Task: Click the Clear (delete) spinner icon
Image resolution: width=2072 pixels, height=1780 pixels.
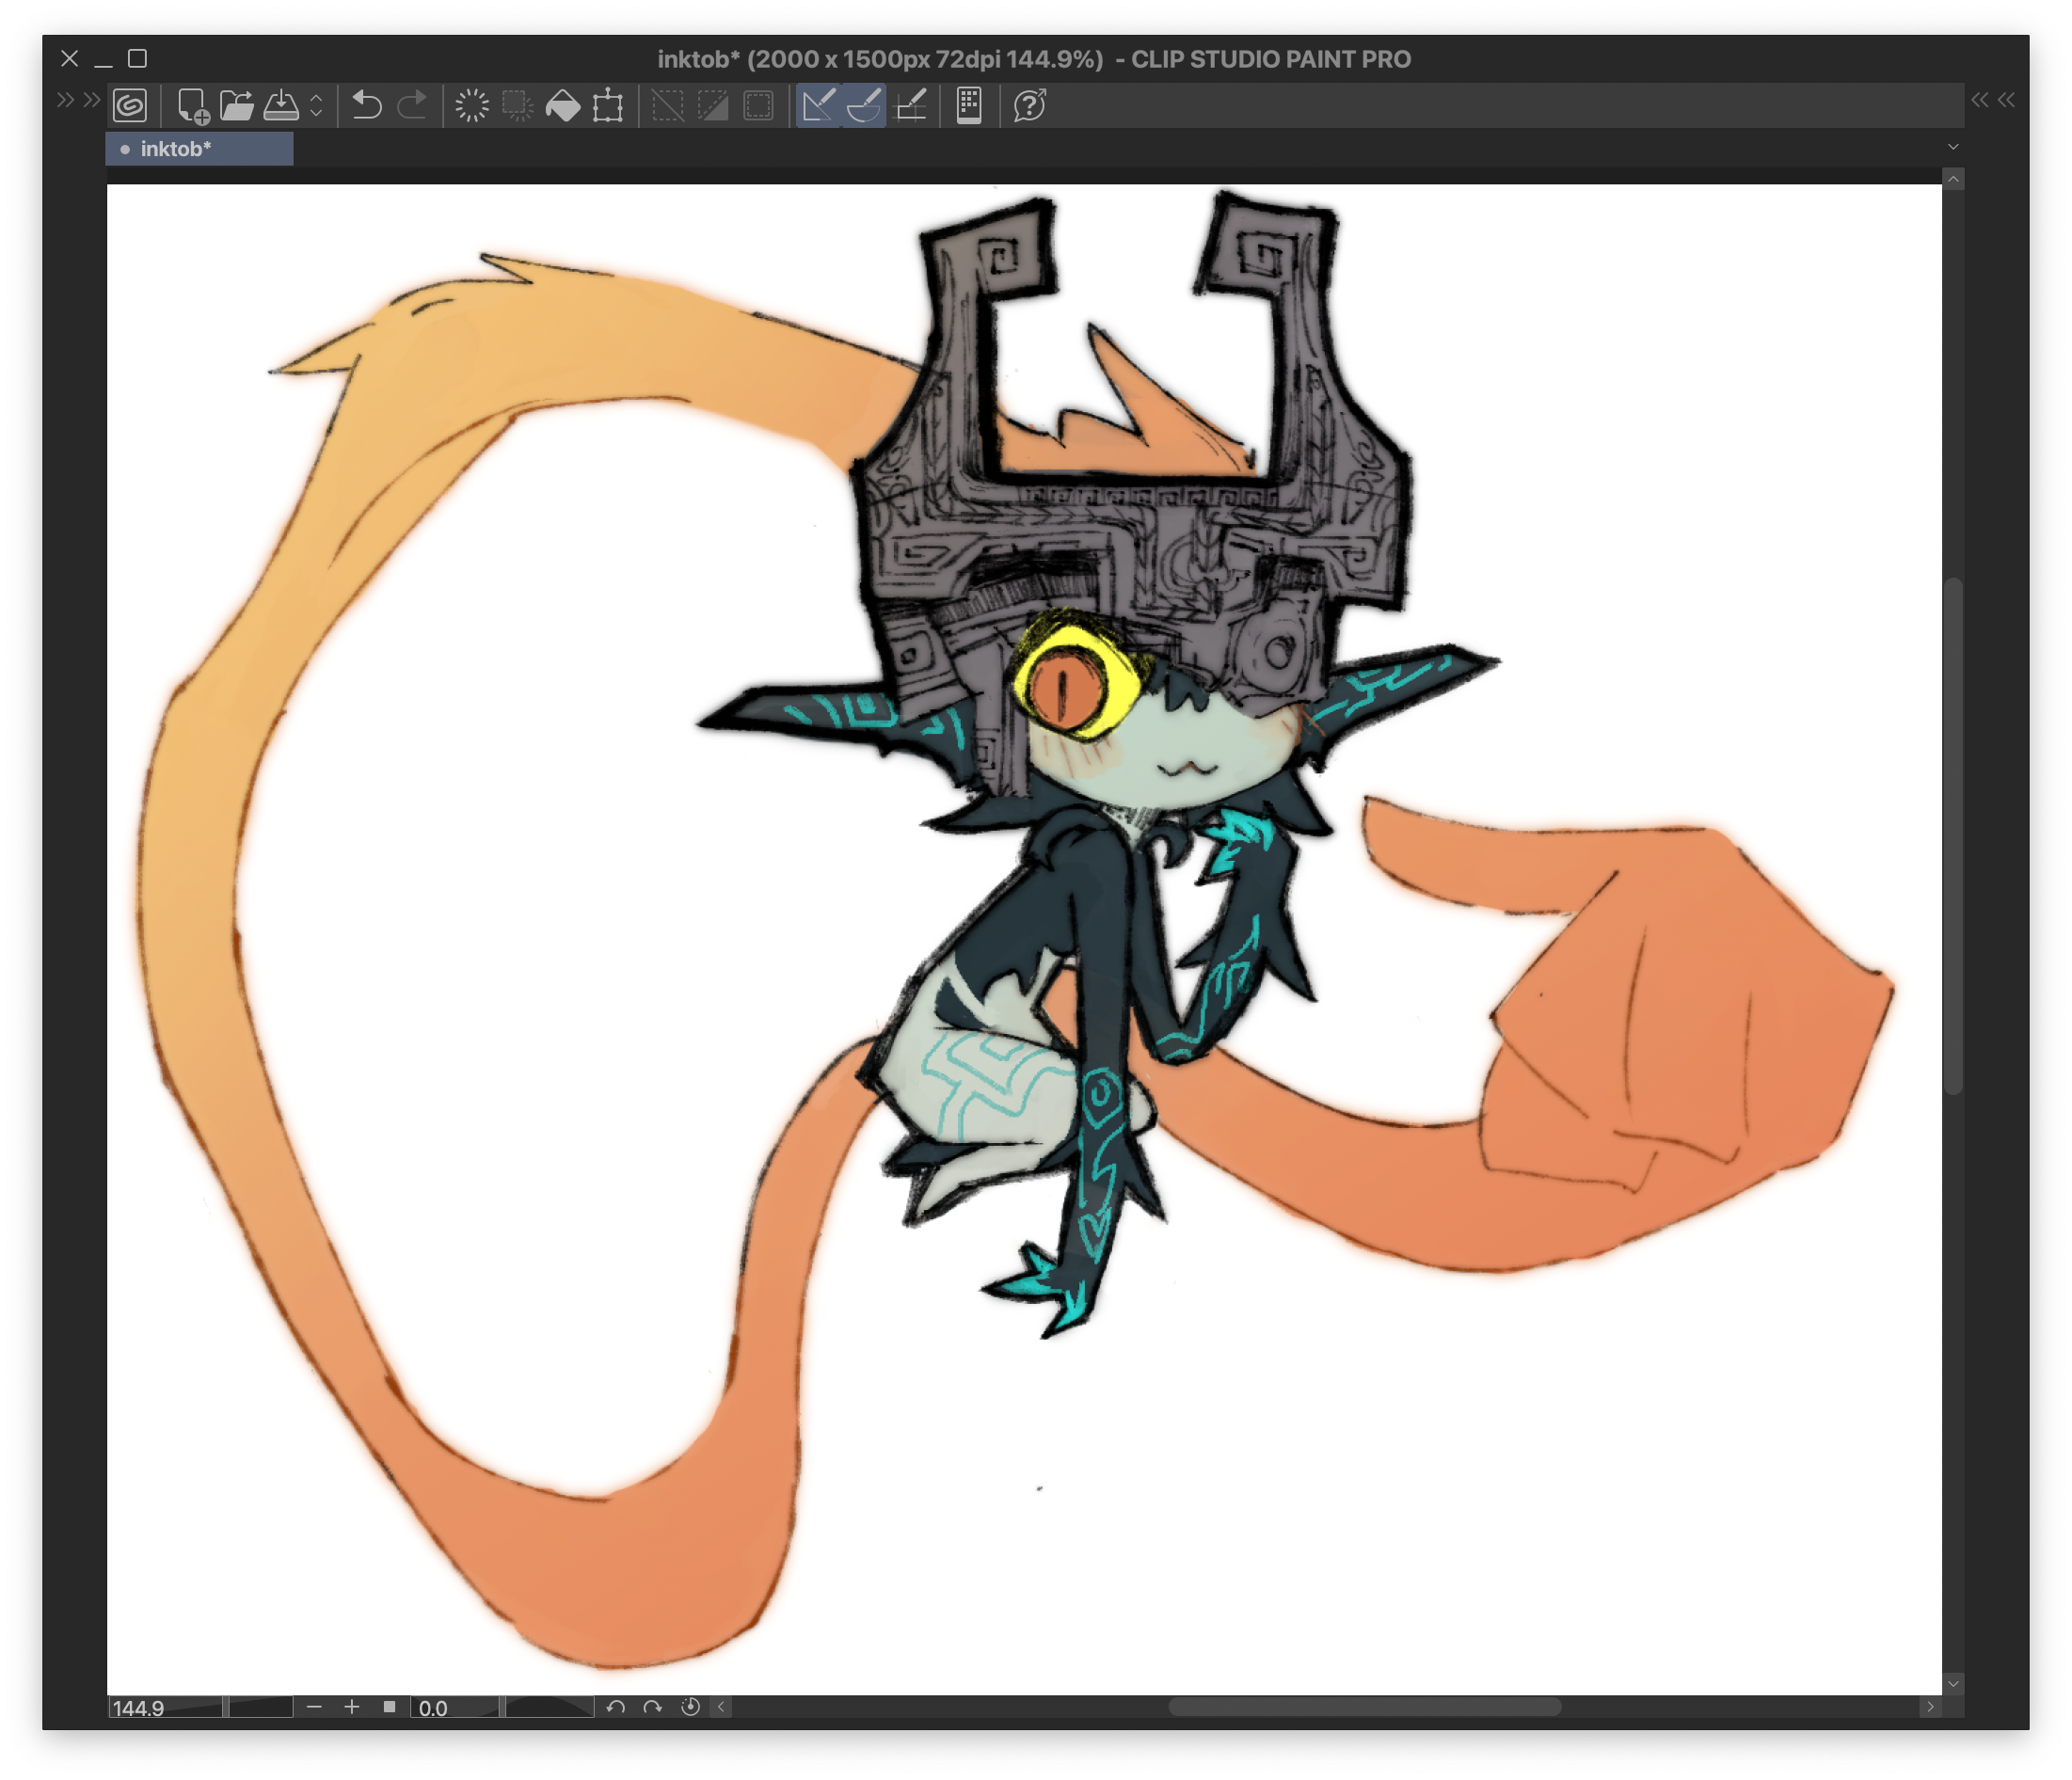Action: click(472, 105)
